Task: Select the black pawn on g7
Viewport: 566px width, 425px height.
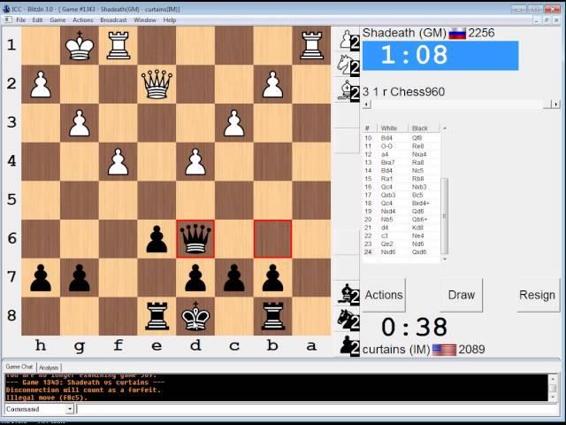Action: pos(80,277)
